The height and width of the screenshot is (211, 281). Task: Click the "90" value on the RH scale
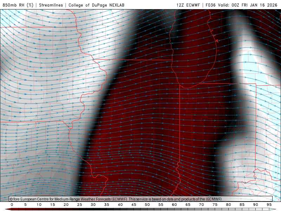(x=256, y=205)
